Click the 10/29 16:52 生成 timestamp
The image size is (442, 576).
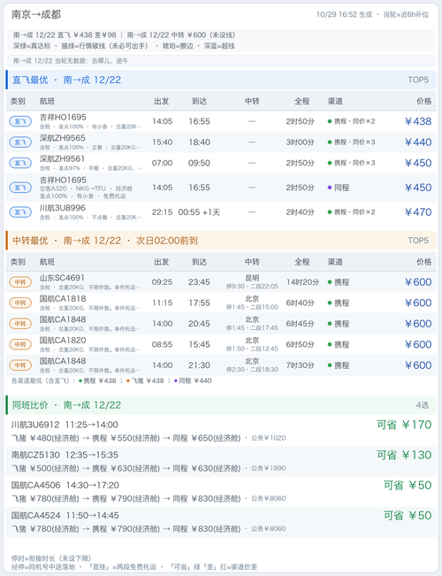(345, 14)
